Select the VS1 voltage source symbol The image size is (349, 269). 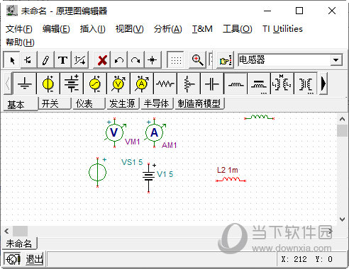pyautogui.click(x=97, y=172)
